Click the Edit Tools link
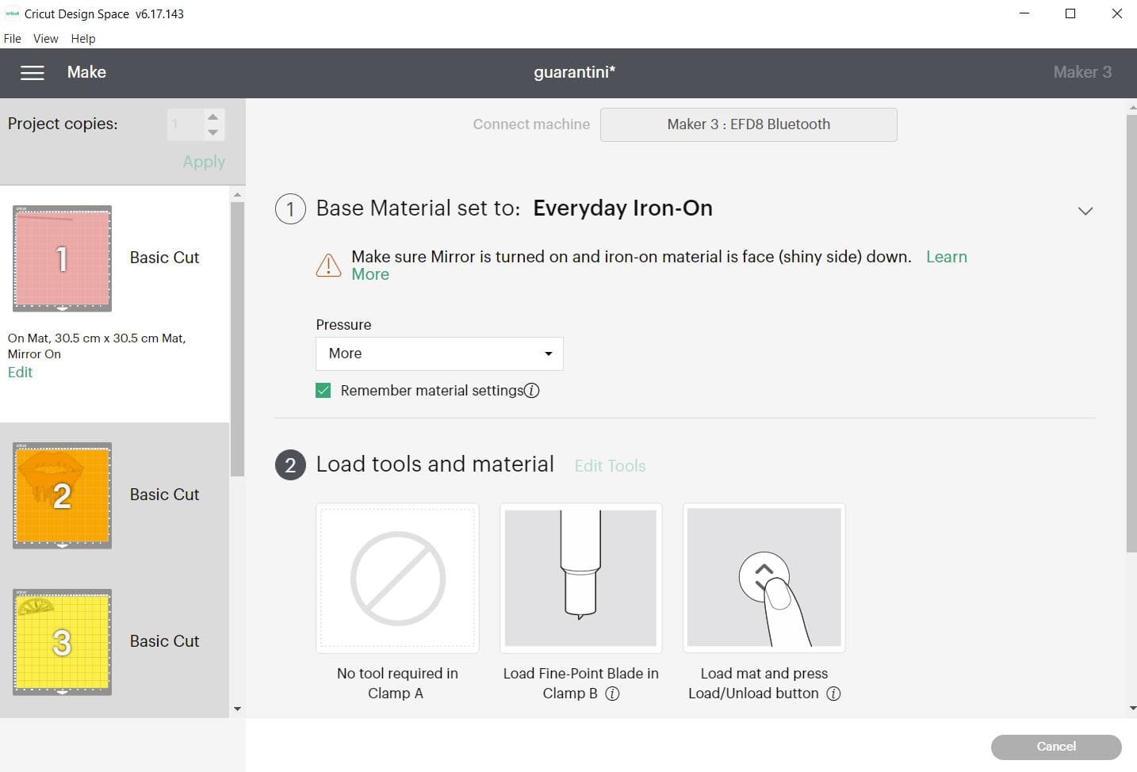Image resolution: width=1137 pixels, height=772 pixels. click(610, 466)
